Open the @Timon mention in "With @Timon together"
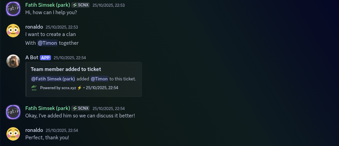Image resolution: width=339 pixels, height=146 pixels. (x=47, y=43)
